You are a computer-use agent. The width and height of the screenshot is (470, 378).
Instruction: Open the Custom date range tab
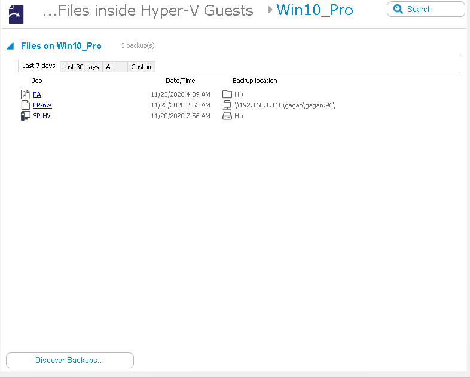(x=142, y=67)
